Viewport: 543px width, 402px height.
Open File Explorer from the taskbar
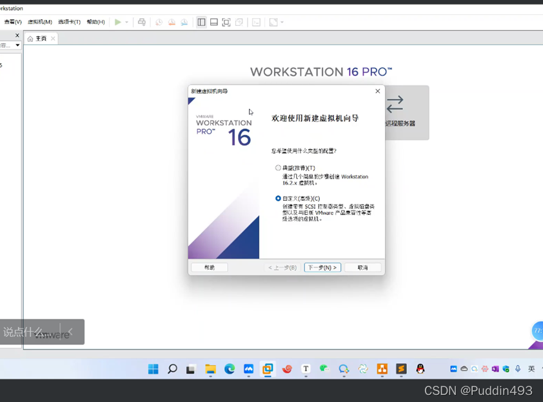(210, 369)
